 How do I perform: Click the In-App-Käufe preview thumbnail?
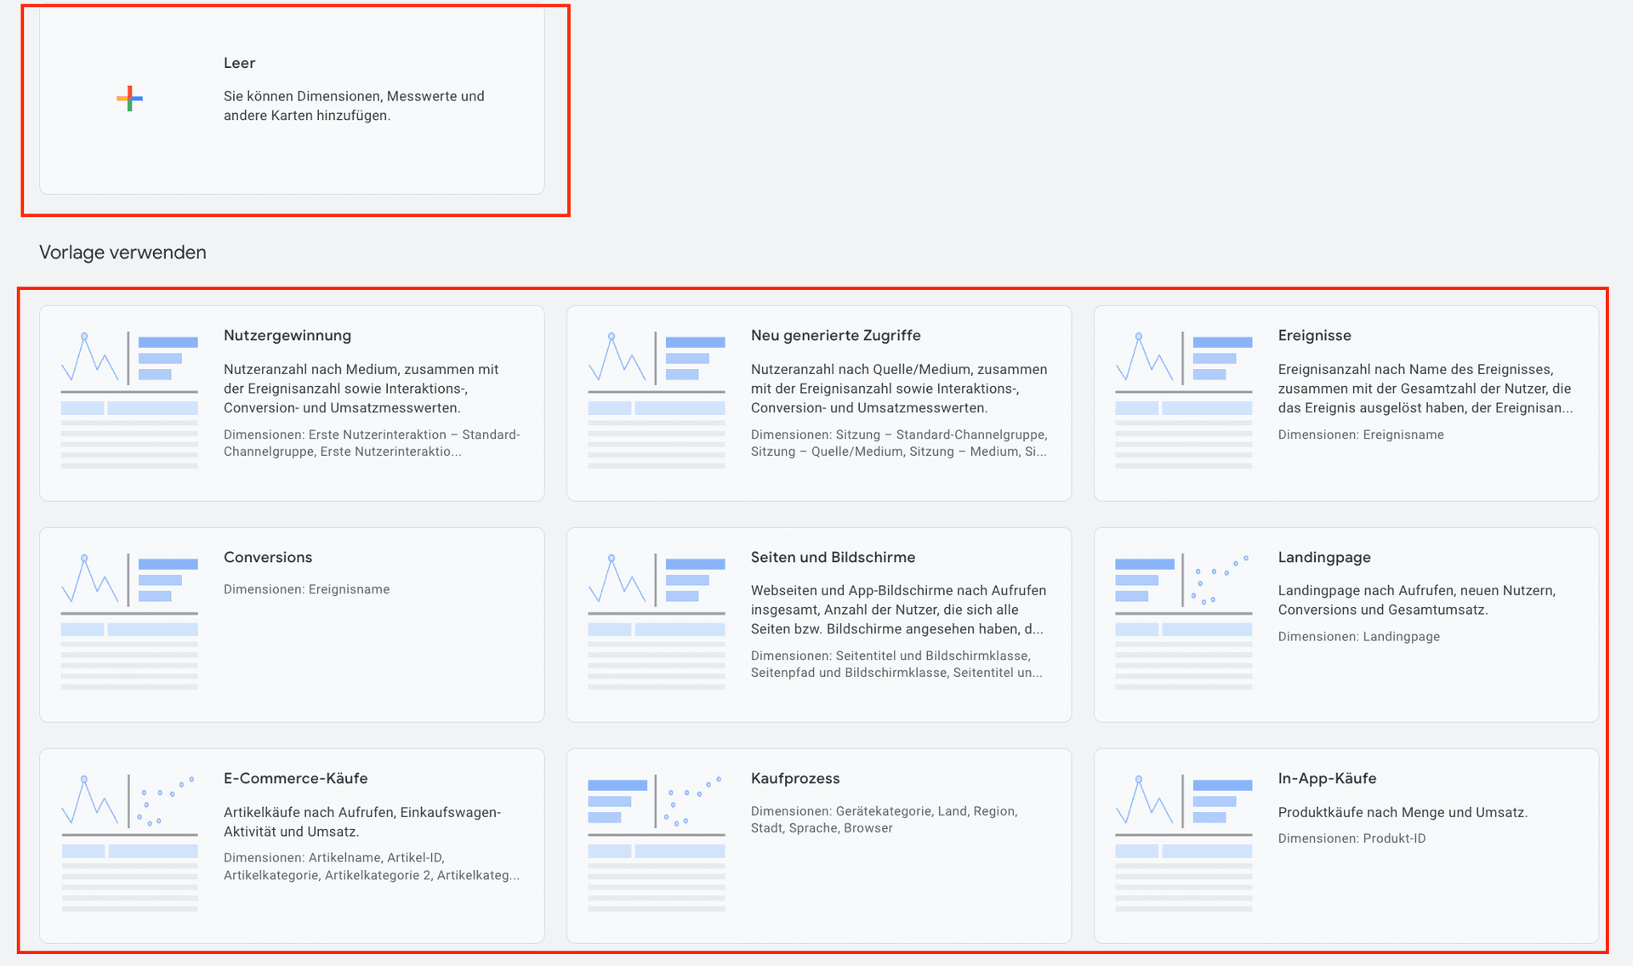1184,843
